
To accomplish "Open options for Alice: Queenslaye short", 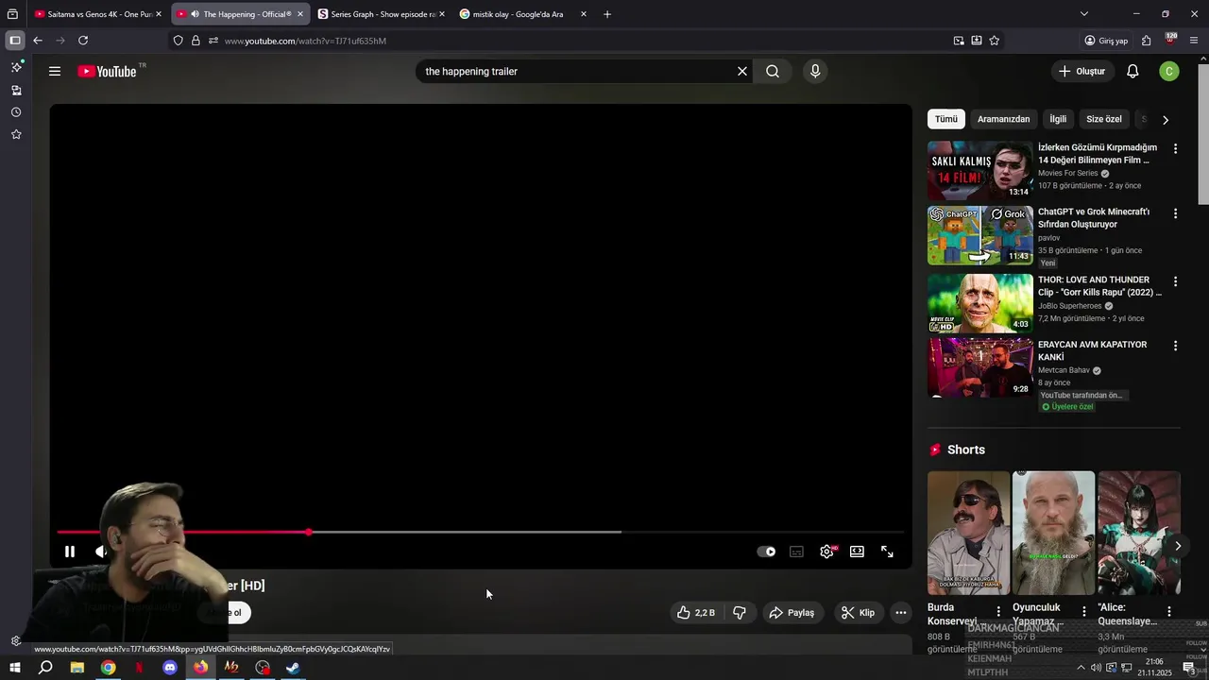I will click(1169, 611).
